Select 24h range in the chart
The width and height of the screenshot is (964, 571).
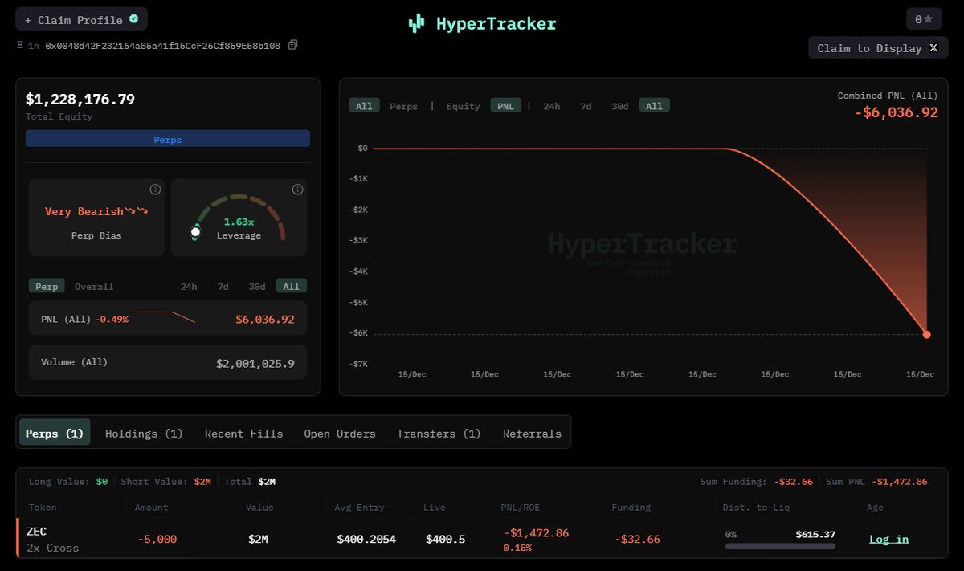click(551, 106)
